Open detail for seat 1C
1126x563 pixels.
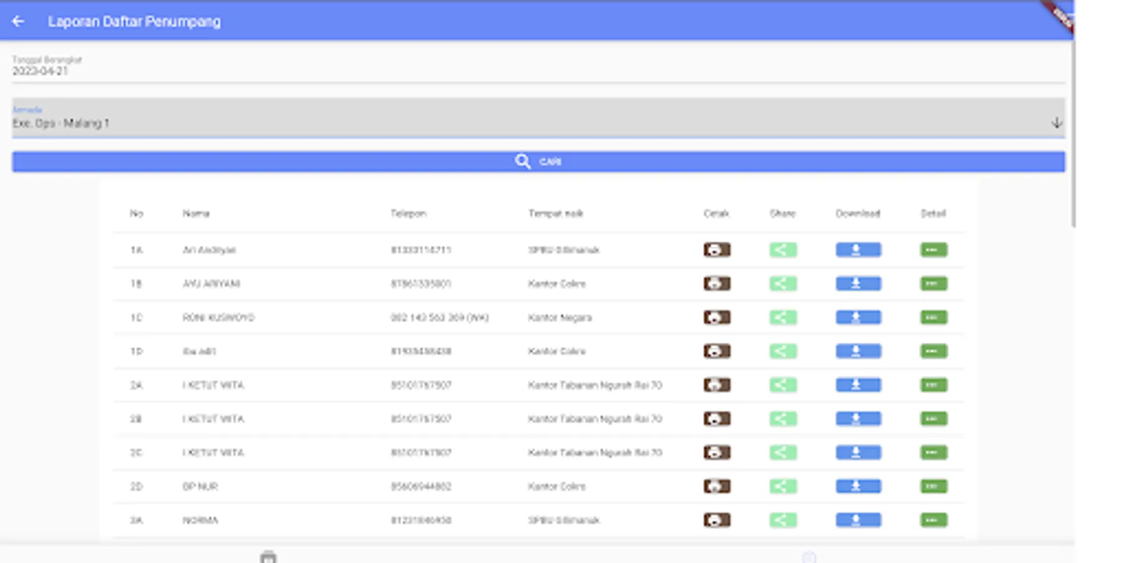tap(934, 318)
